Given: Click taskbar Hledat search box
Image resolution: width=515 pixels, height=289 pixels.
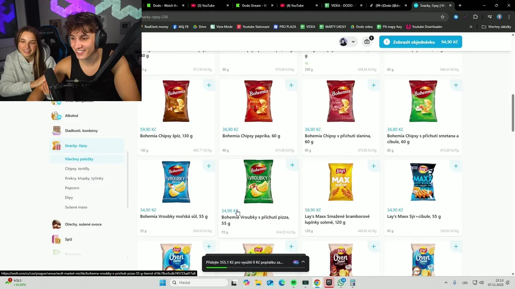Looking at the screenshot, I should 199,283.
